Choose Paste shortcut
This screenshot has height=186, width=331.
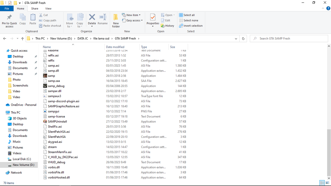pos(50,26)
